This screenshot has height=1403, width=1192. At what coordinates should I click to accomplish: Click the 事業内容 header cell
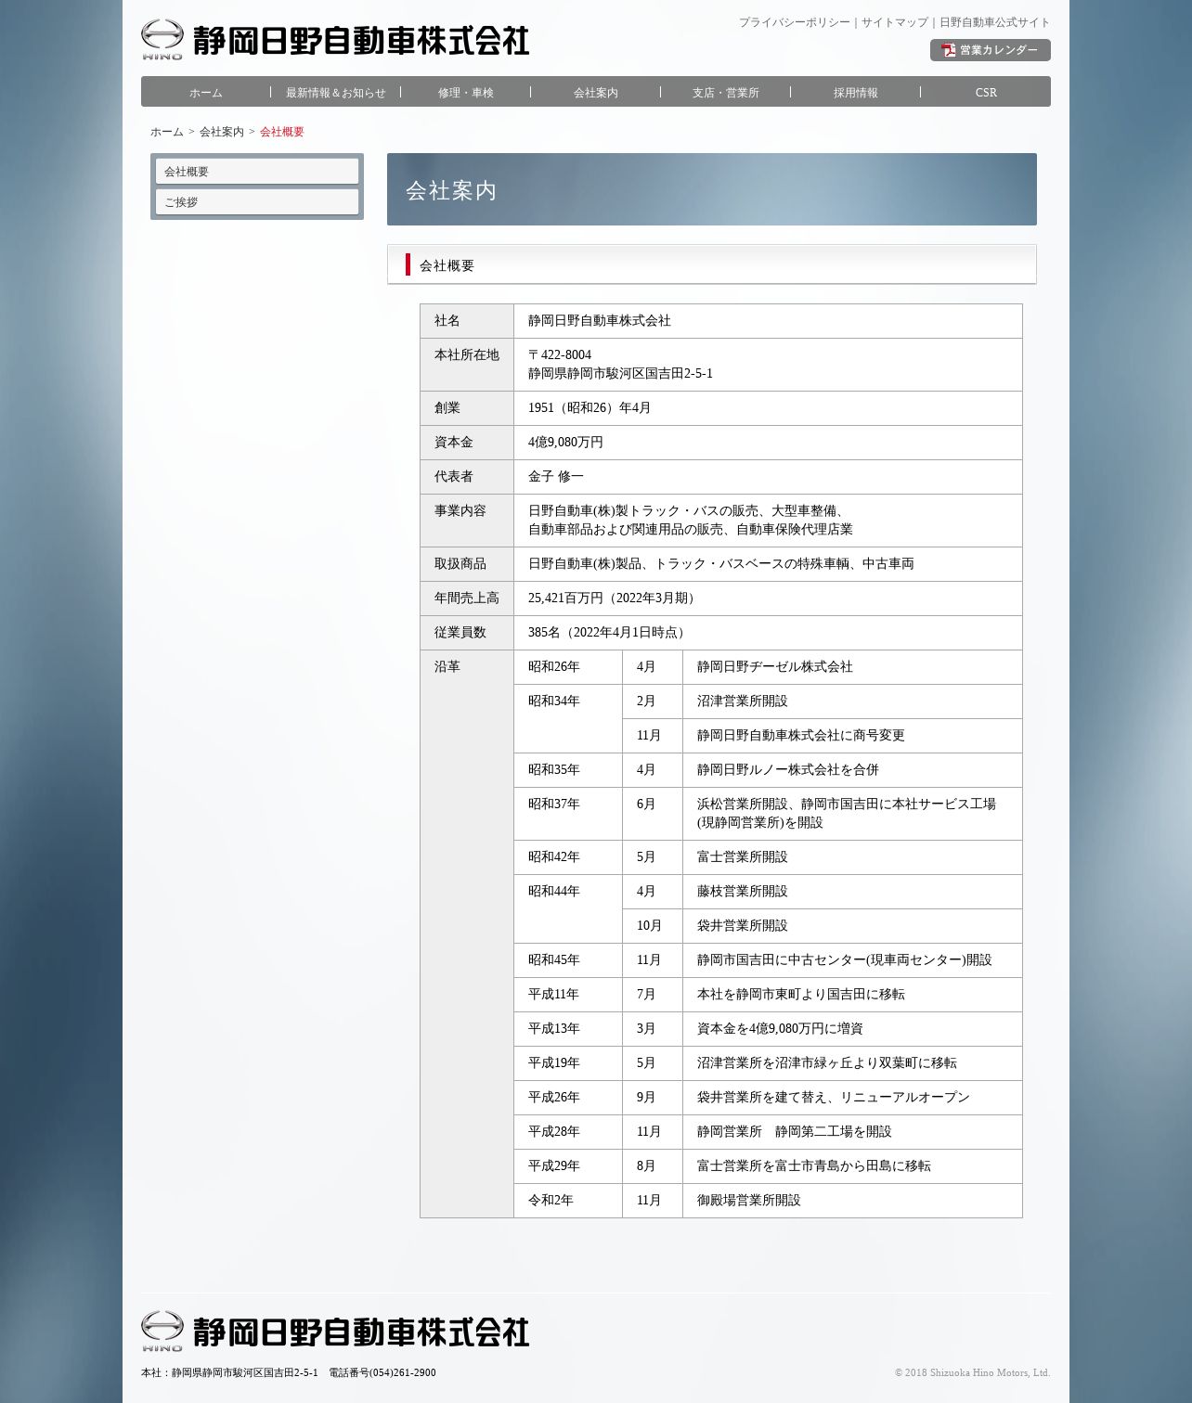pos(467,521)
